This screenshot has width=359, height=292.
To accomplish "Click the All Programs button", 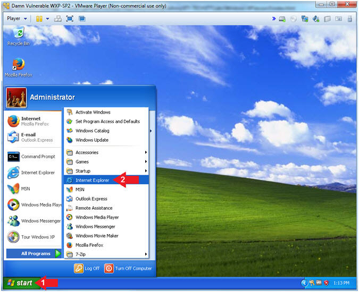I will coord(34,254).
